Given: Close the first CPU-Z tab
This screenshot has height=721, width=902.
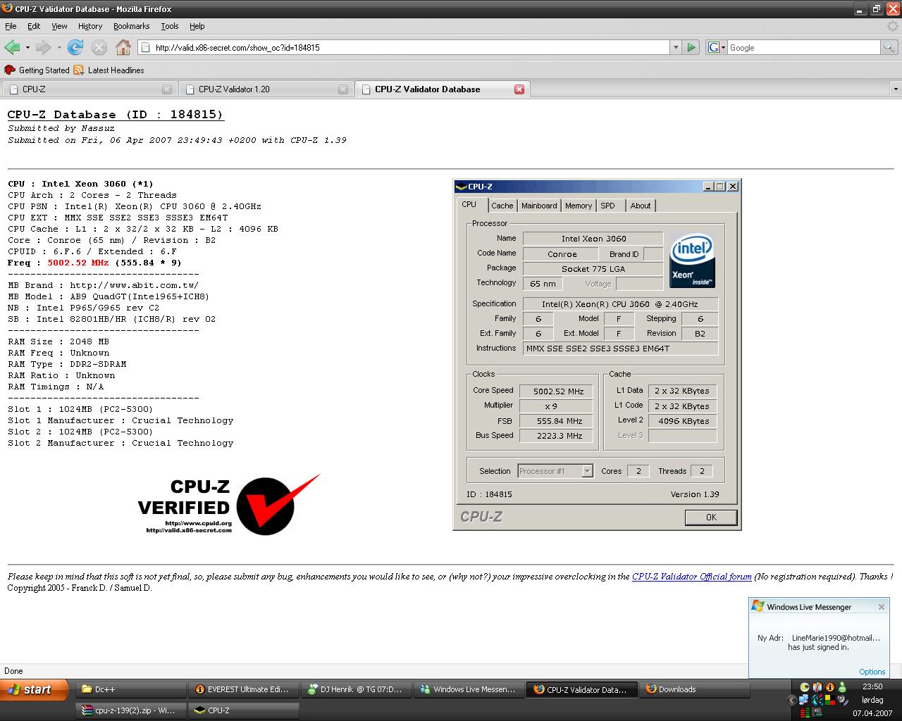Looking at the screenshot, I should click(x=167, y=89).
